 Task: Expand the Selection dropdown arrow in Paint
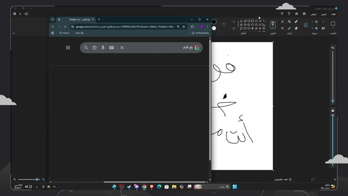point(333,28)
